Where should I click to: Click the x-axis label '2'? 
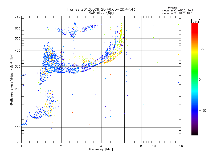click(61, 146)
